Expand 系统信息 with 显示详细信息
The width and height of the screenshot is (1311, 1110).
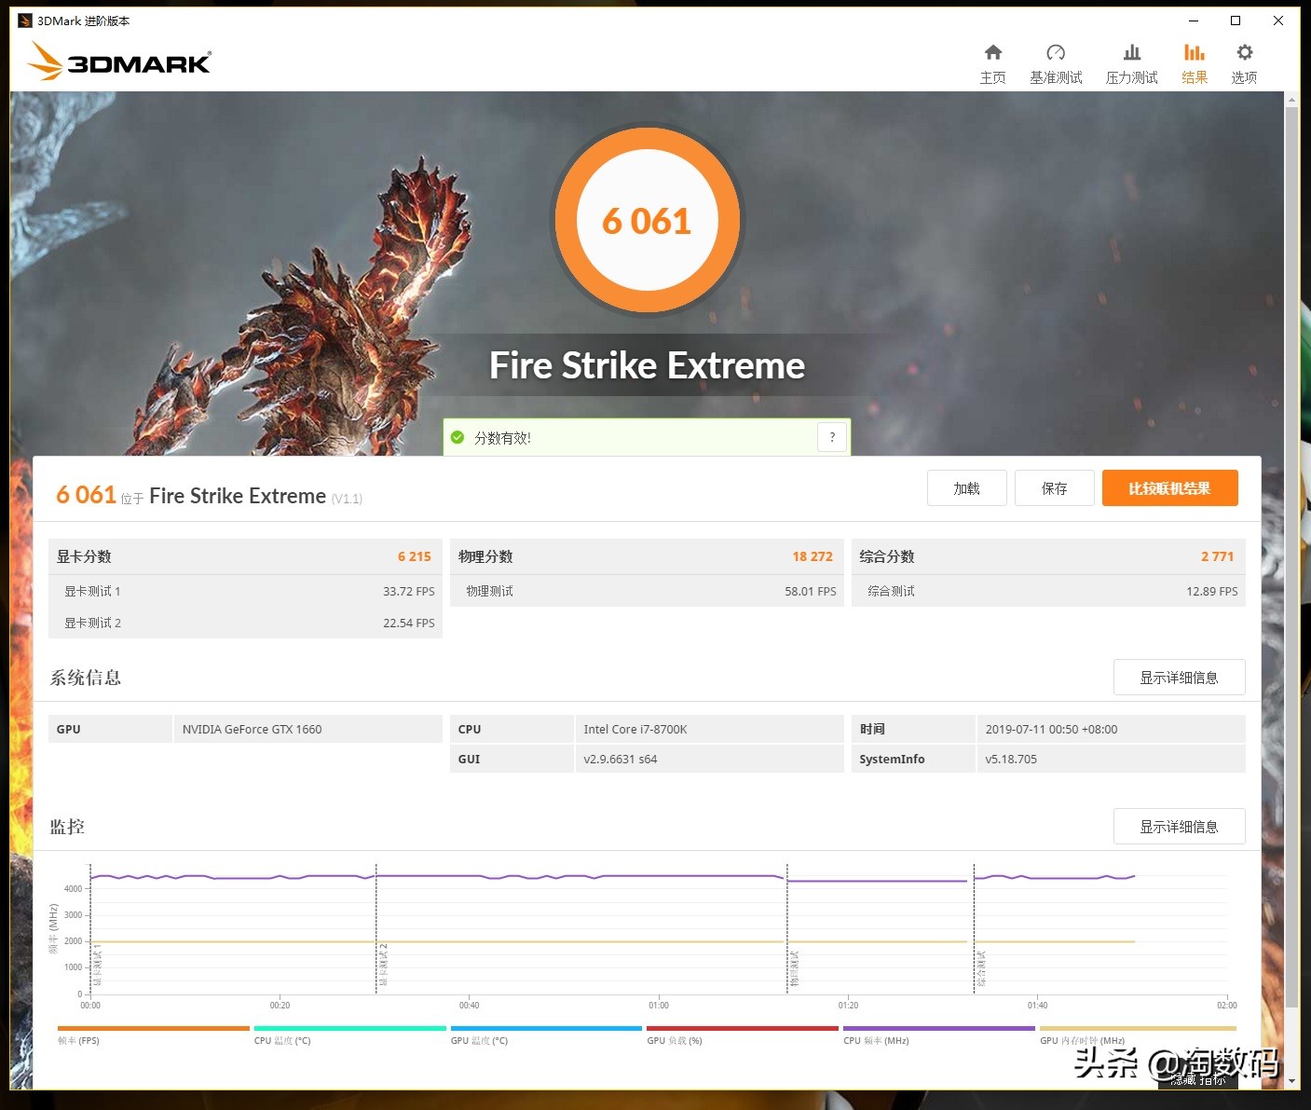(1179, 677)
